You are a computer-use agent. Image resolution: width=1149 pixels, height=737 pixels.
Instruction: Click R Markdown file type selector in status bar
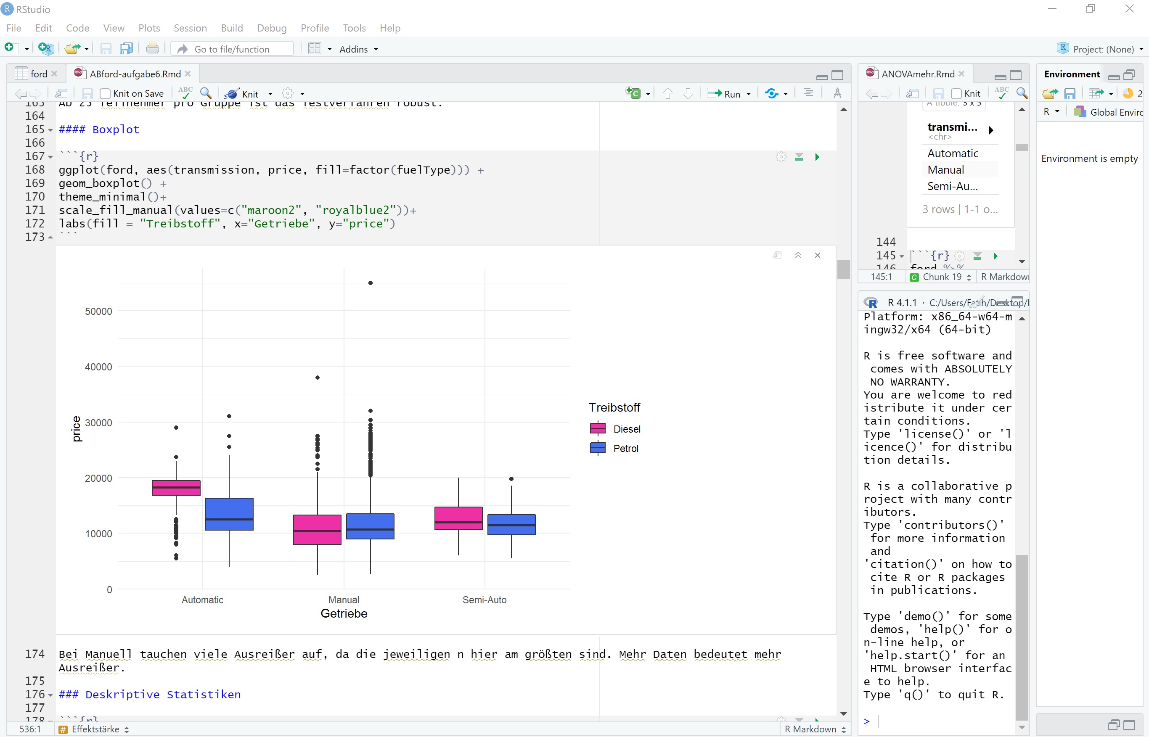click(815, 729)
